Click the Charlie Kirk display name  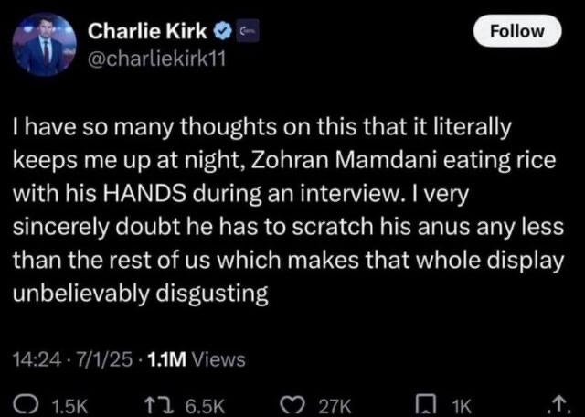click(147, 32)
